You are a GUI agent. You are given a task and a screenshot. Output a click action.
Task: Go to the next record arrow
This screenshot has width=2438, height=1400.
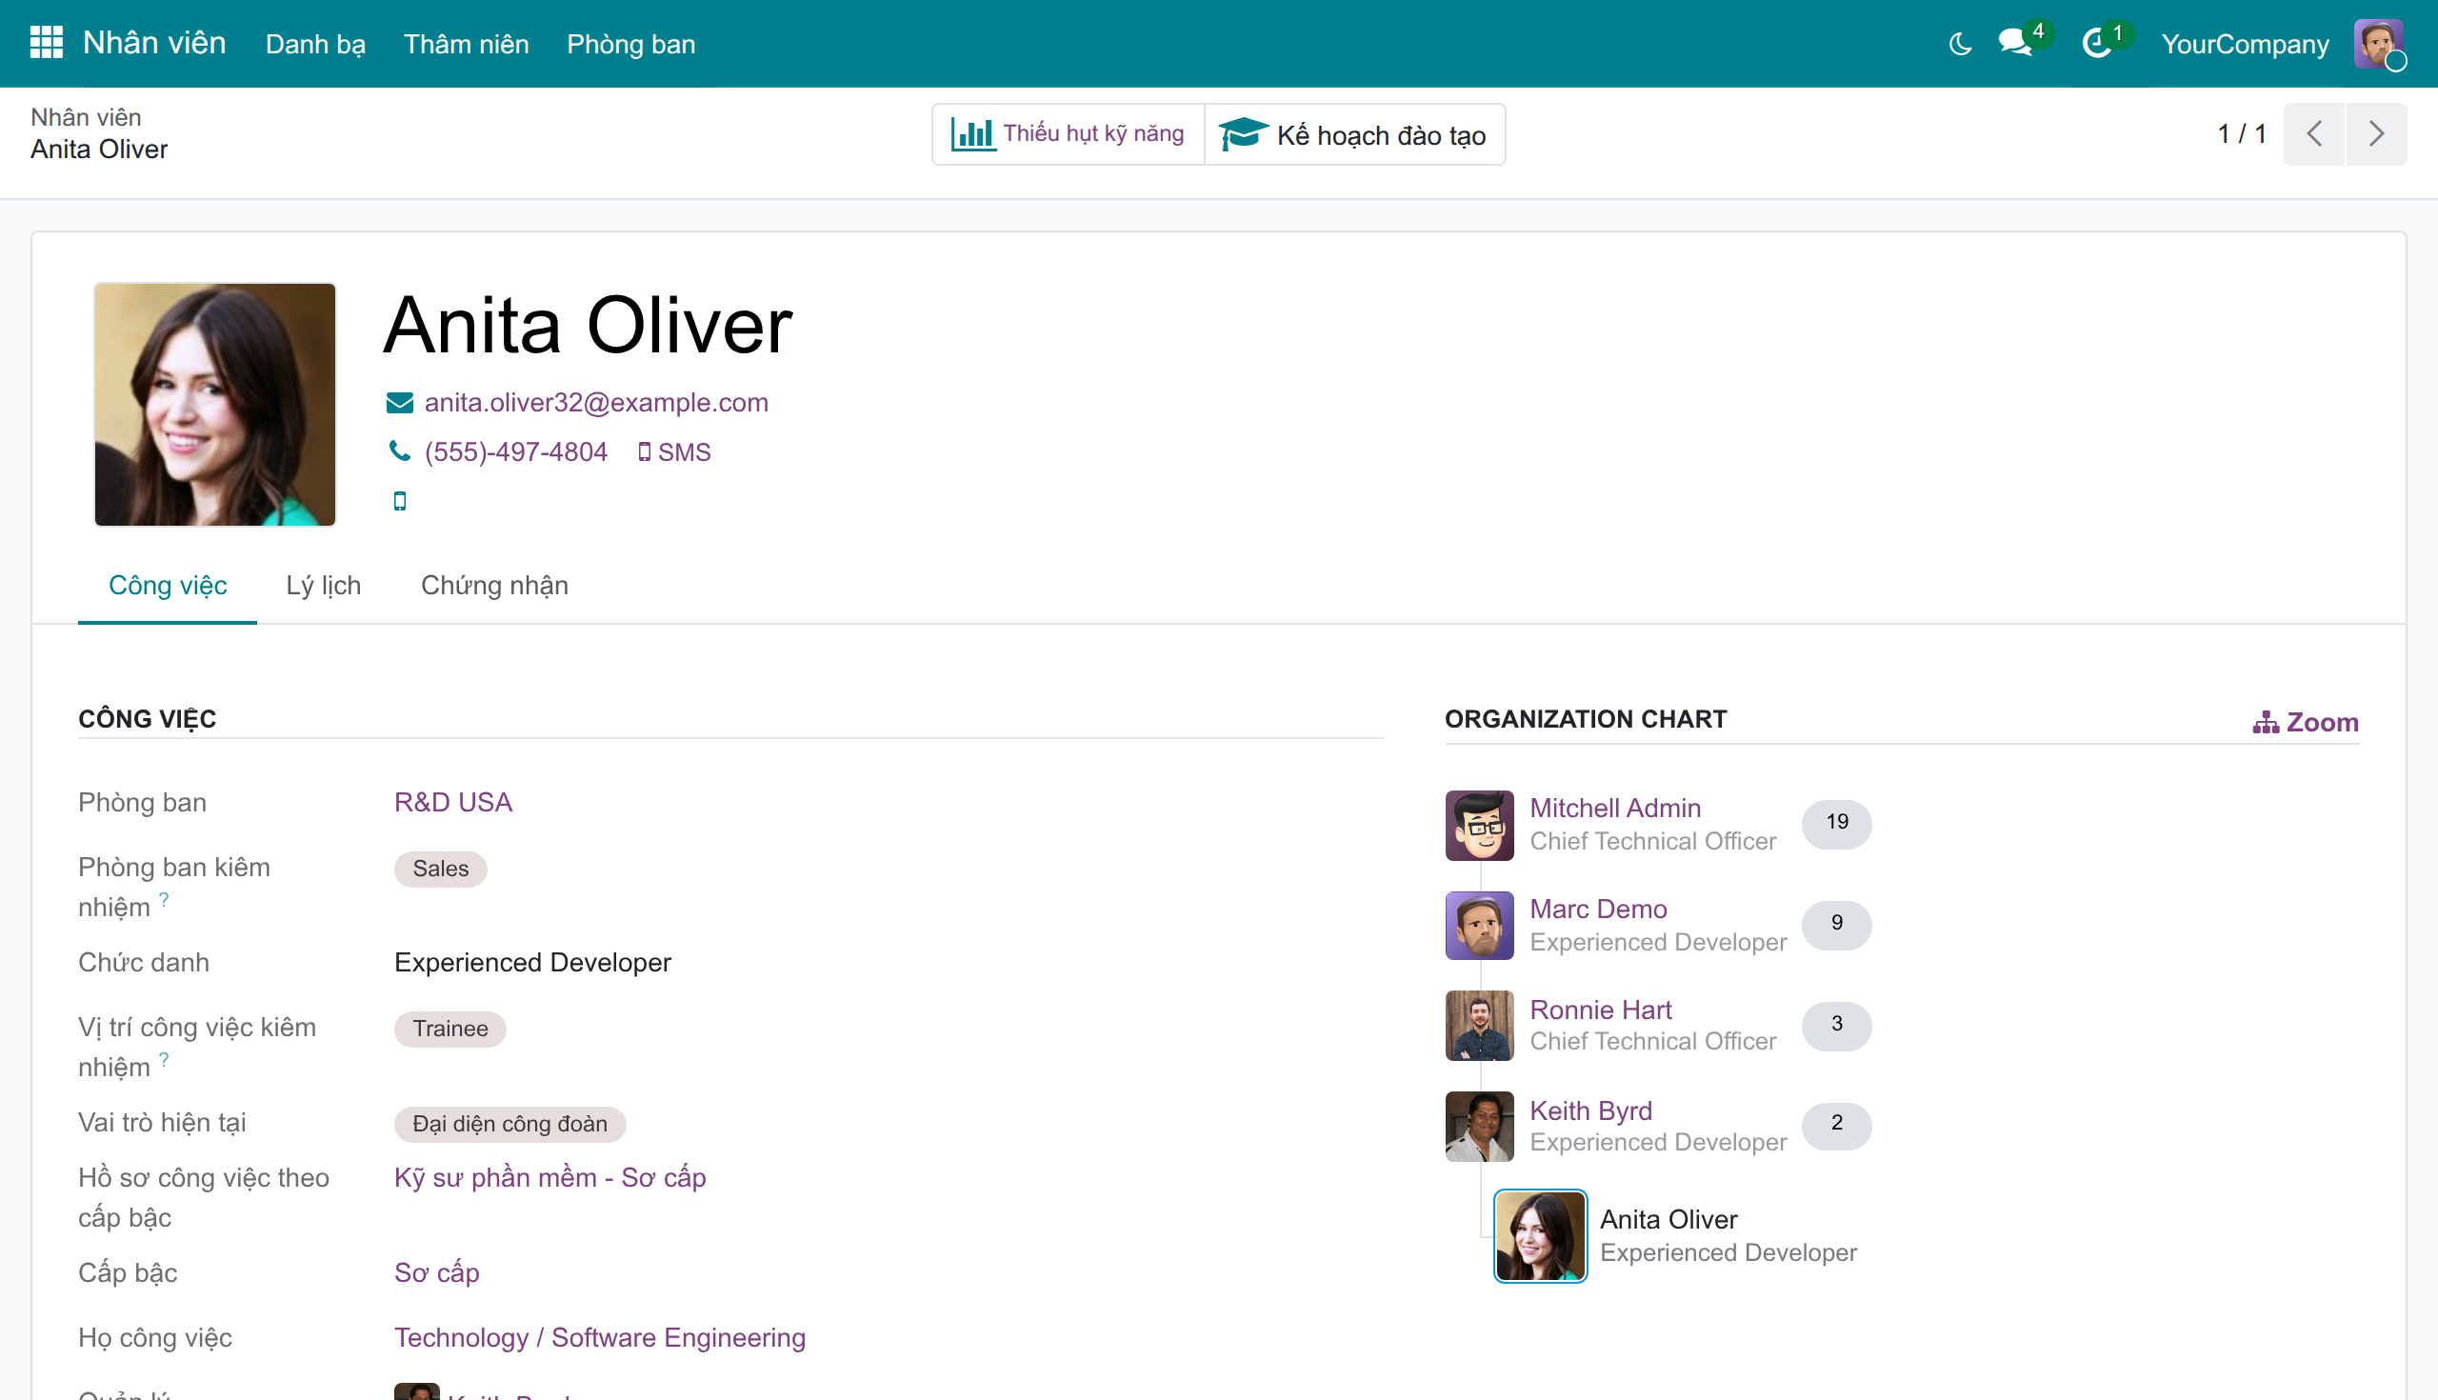pos(2376,133)
